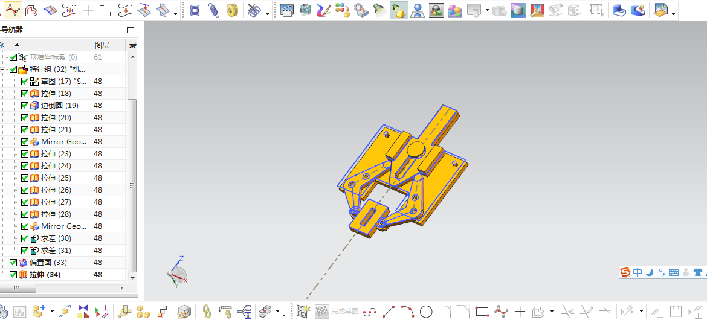Click the yellow cubes with plus add-component icon
Viewport: 707px width, 320px height.
(39, 310)
